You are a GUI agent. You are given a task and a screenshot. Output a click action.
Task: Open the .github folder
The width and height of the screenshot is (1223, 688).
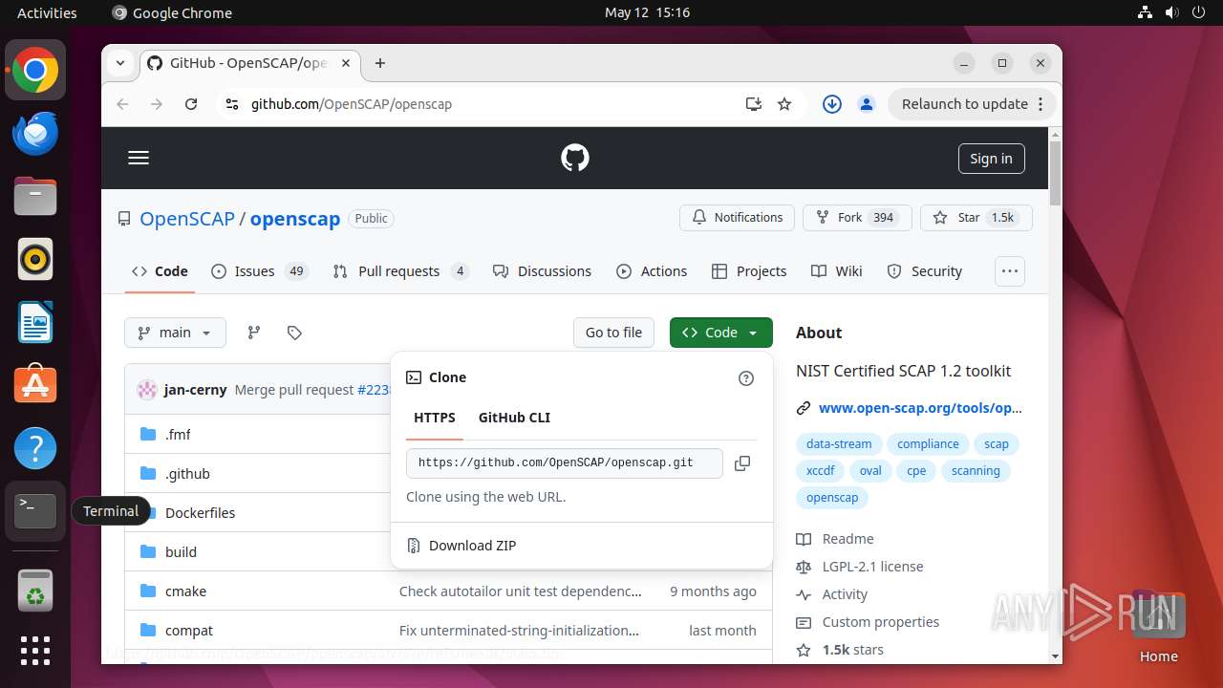[x=187, y=474]
